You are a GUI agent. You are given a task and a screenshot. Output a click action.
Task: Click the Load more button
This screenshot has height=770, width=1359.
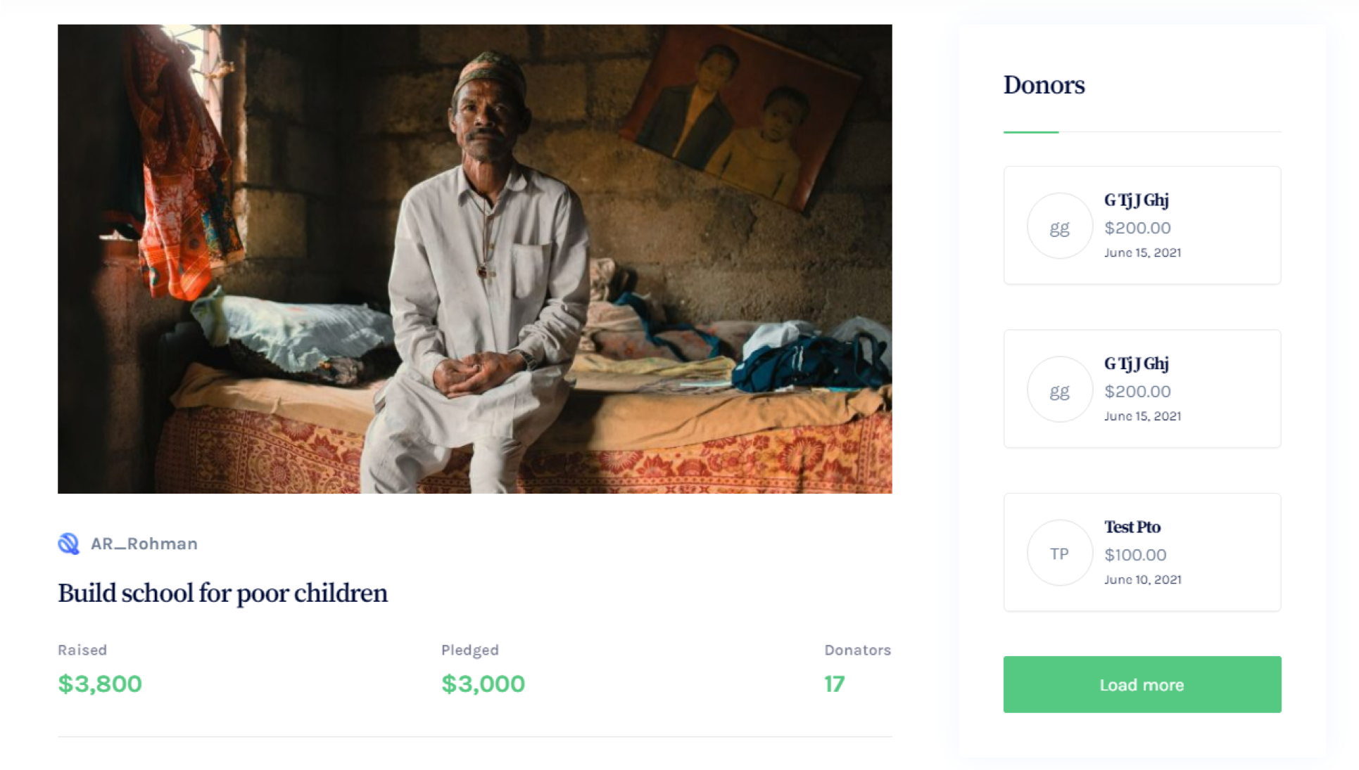pyautogui.click(x=1142, y=684)
